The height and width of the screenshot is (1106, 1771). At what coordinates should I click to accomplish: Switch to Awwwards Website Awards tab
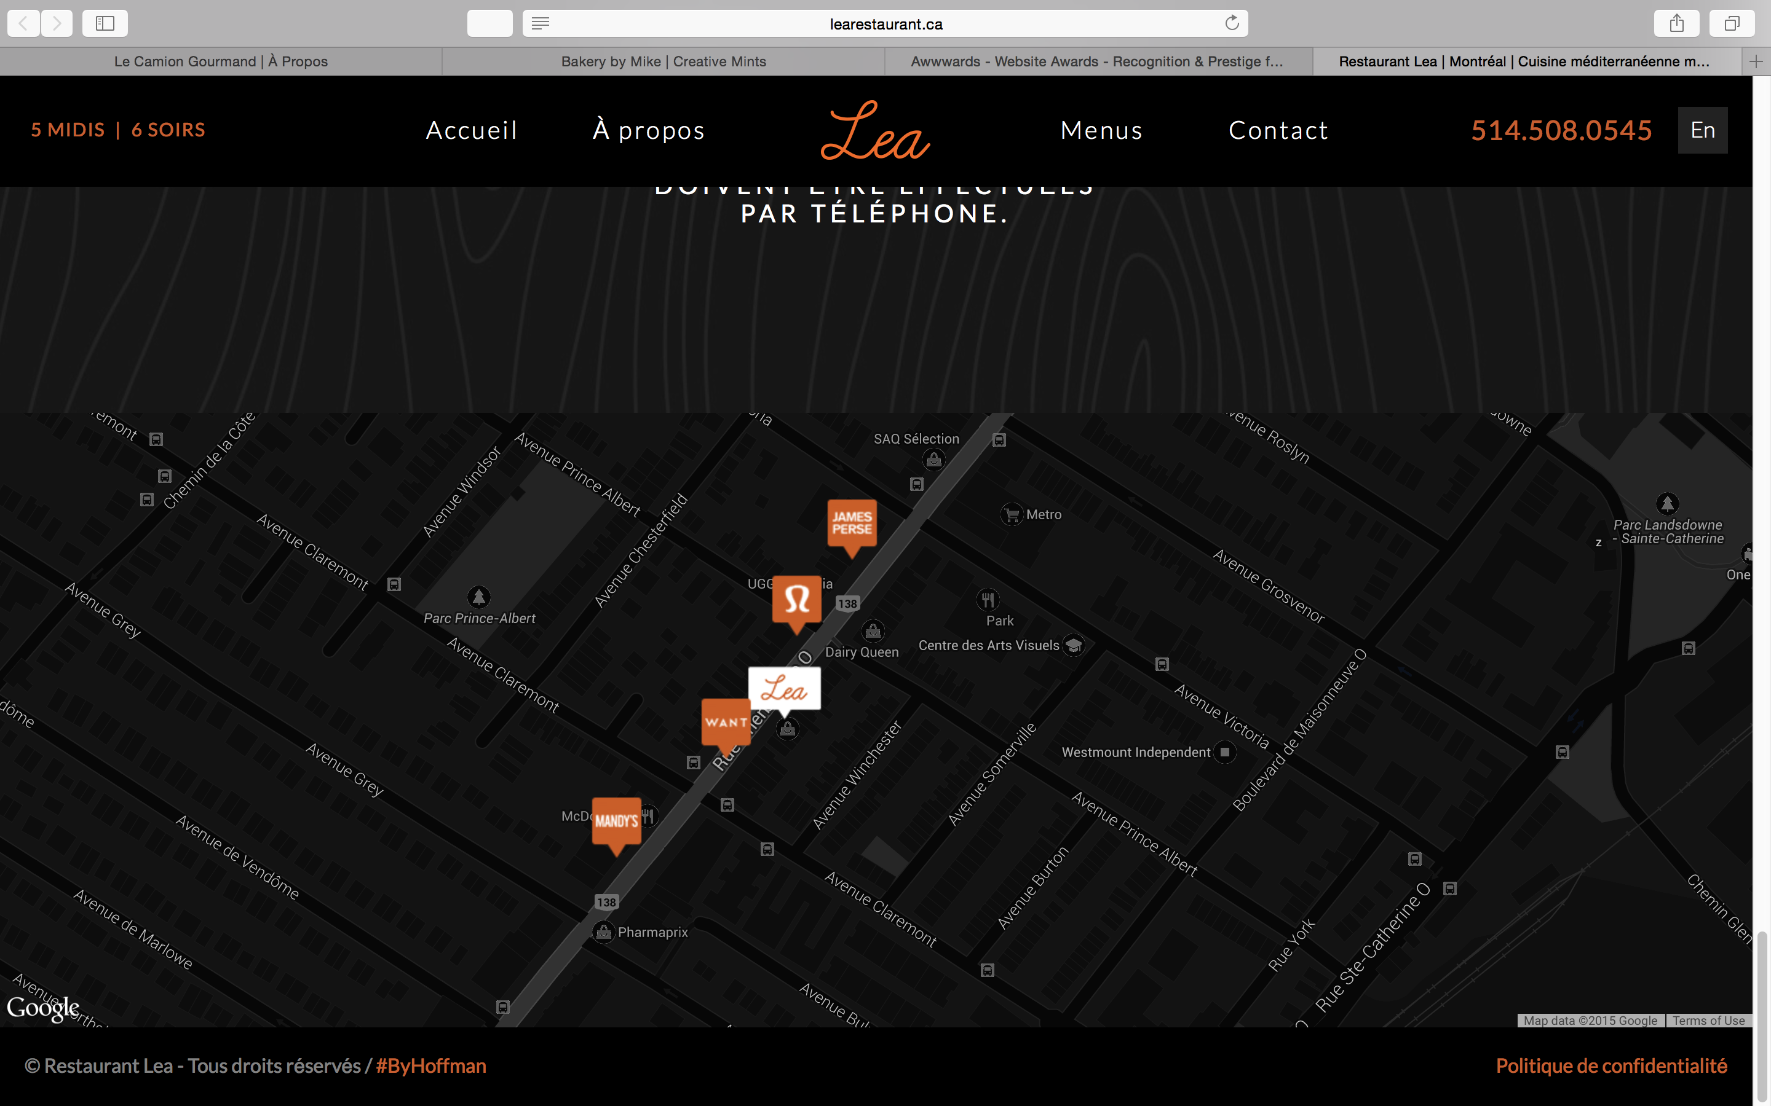click(1098, 61)
